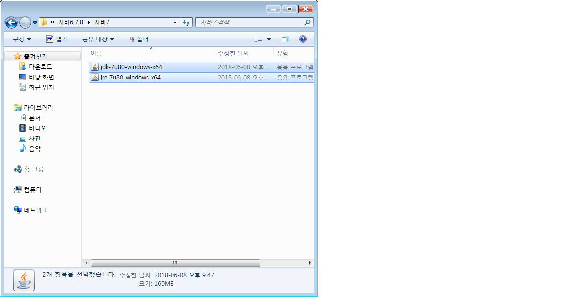Click the 라이브러리 folder icon
This screenshot has height=297, width=563.
17,107
